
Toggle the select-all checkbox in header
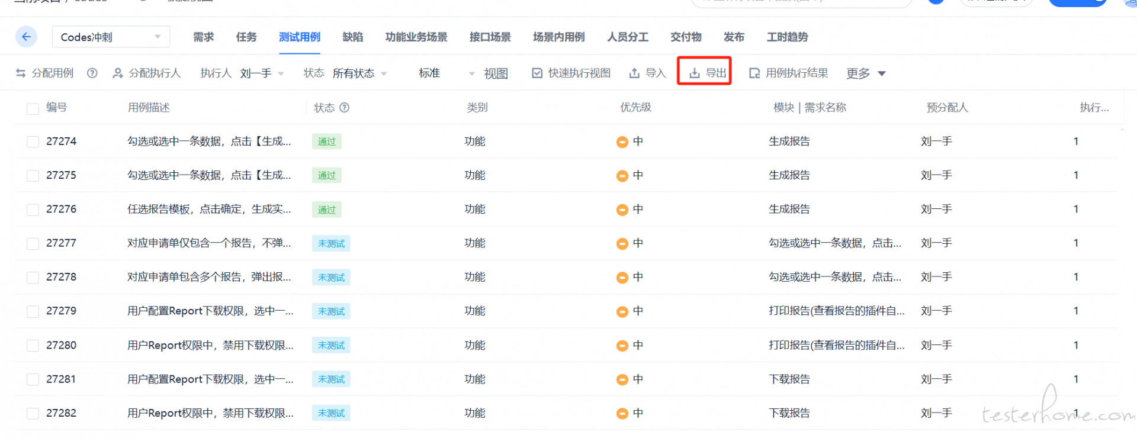pyautogui.click(x=33, y=108)
